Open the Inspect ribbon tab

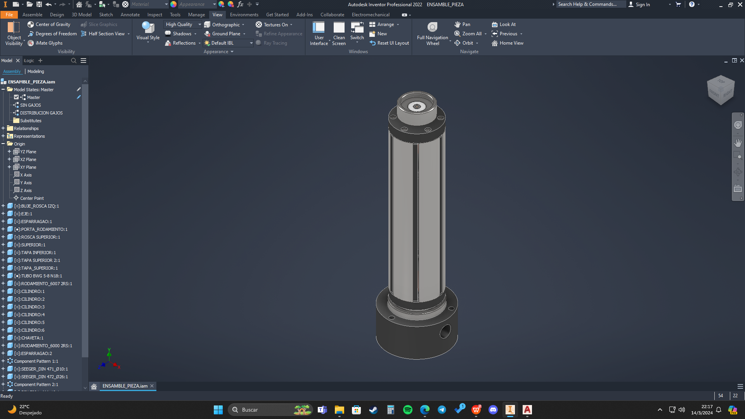pos(154,15)
